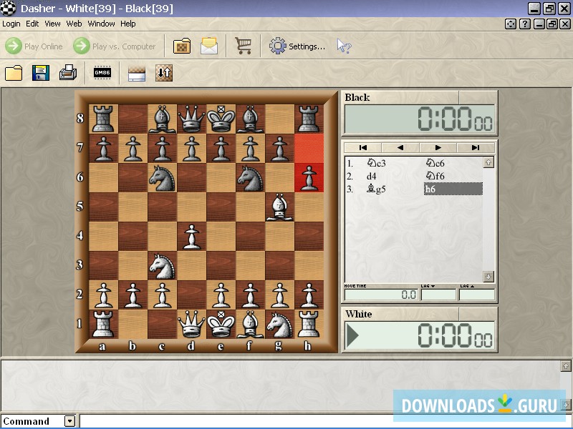
Task: Save the current game
Action: (39, 73)
